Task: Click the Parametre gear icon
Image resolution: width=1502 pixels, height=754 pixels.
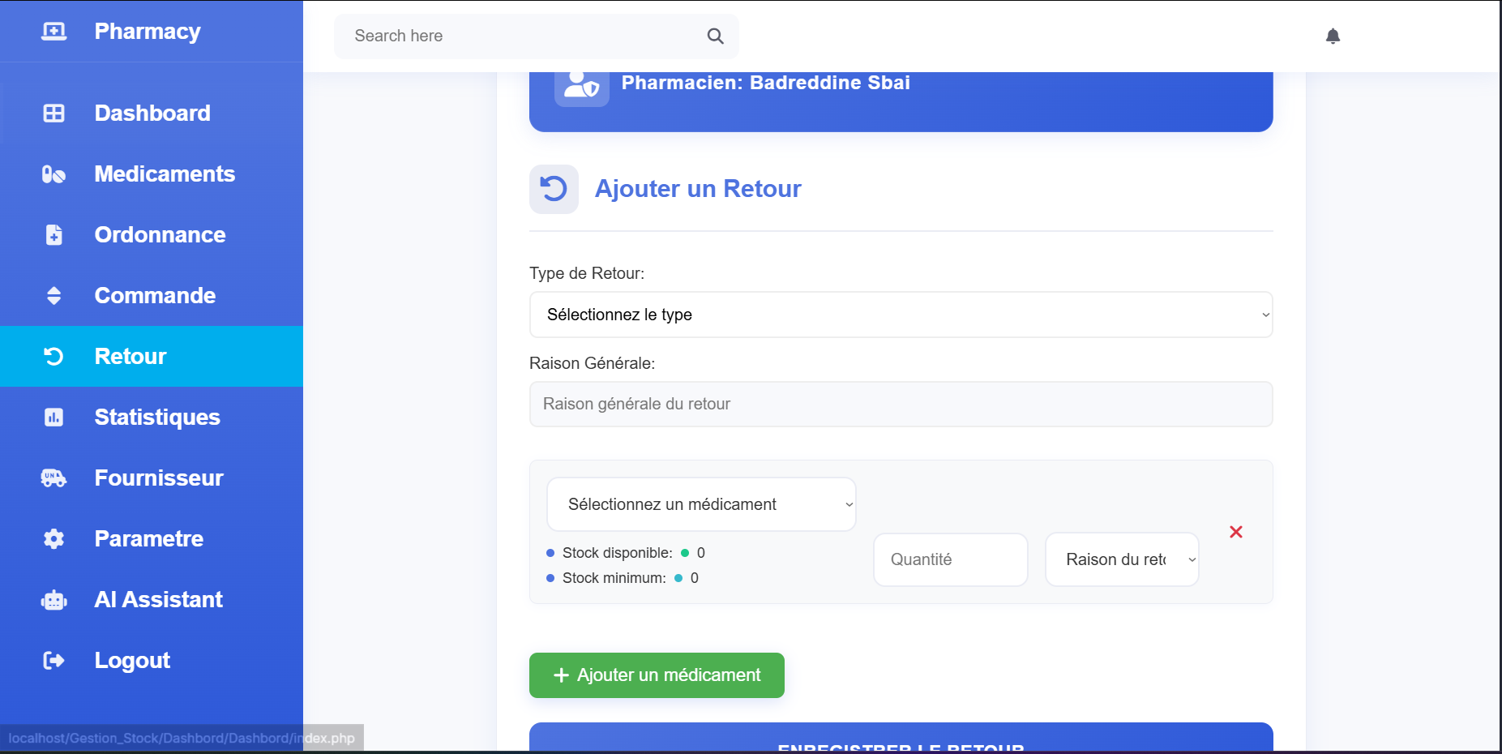Action: 53,539
